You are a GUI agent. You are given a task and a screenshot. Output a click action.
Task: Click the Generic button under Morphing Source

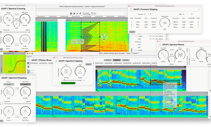click(x=8, y=84)
